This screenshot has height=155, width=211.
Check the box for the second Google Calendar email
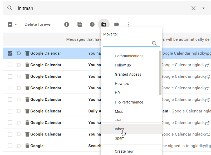(x=10, y=65)
